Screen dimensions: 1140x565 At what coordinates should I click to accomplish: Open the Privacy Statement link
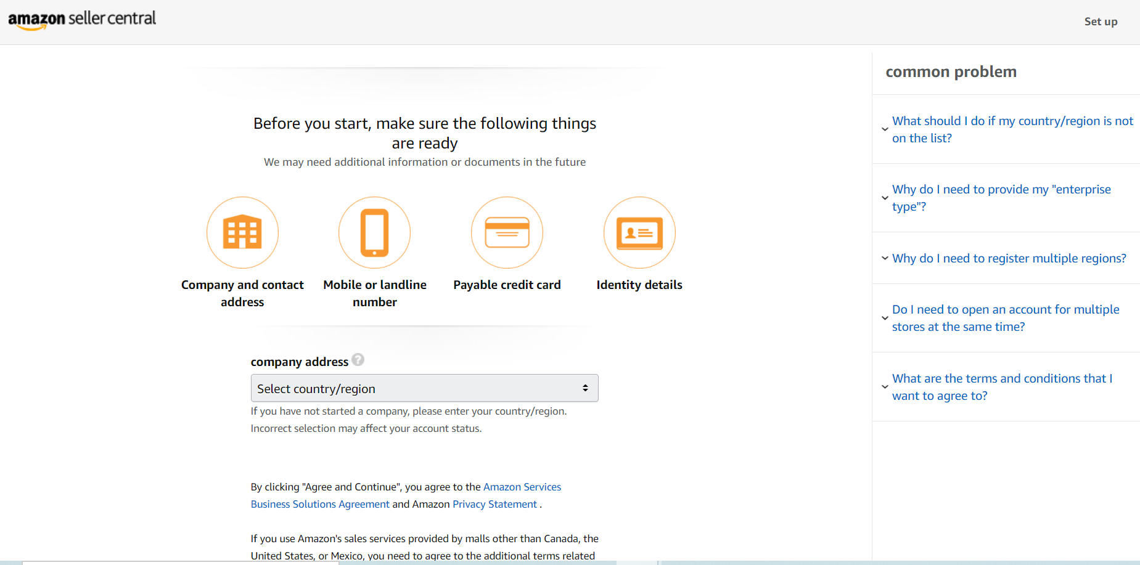[494, 504]
